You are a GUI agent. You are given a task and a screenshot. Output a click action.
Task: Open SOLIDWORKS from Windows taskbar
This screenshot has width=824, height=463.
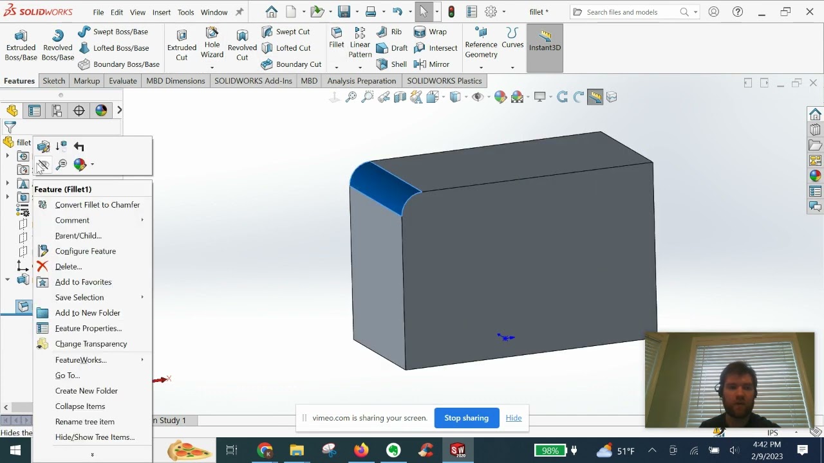point(458,450)
